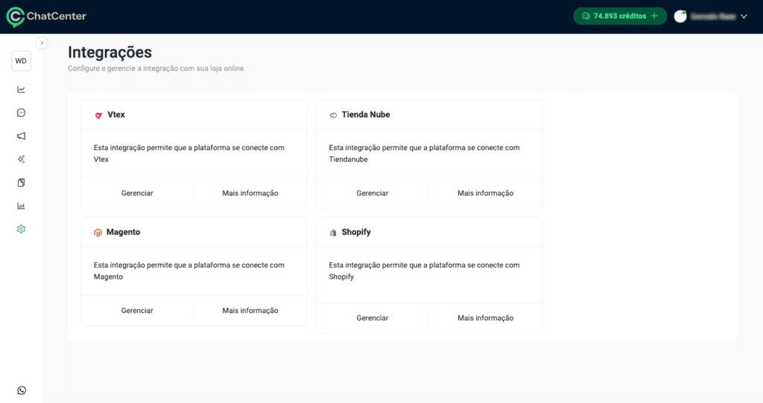
Task: Open the documents copy icon in sidebar
Action: (x=21, y=182)
